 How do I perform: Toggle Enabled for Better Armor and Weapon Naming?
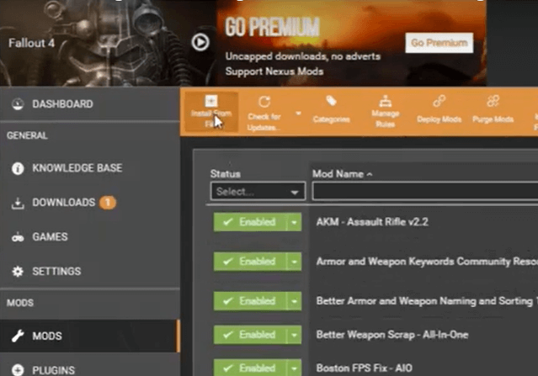tap(250, 301)
